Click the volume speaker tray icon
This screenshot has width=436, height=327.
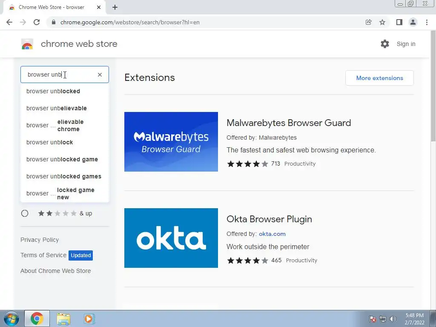[393, 319]
